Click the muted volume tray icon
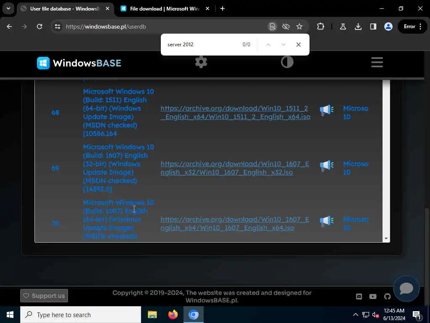Image resolution: width=430 pixels, height=323 pixels. 375,315
